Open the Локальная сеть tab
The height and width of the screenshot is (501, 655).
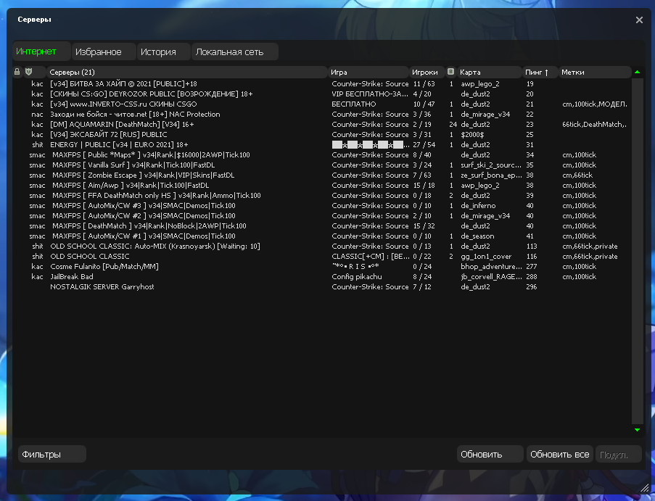235,51
